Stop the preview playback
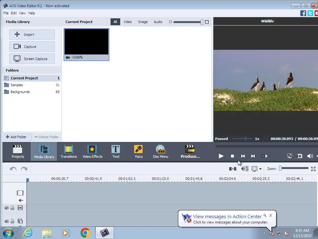This screenshot has height=239, width=318. click(232, 156)
